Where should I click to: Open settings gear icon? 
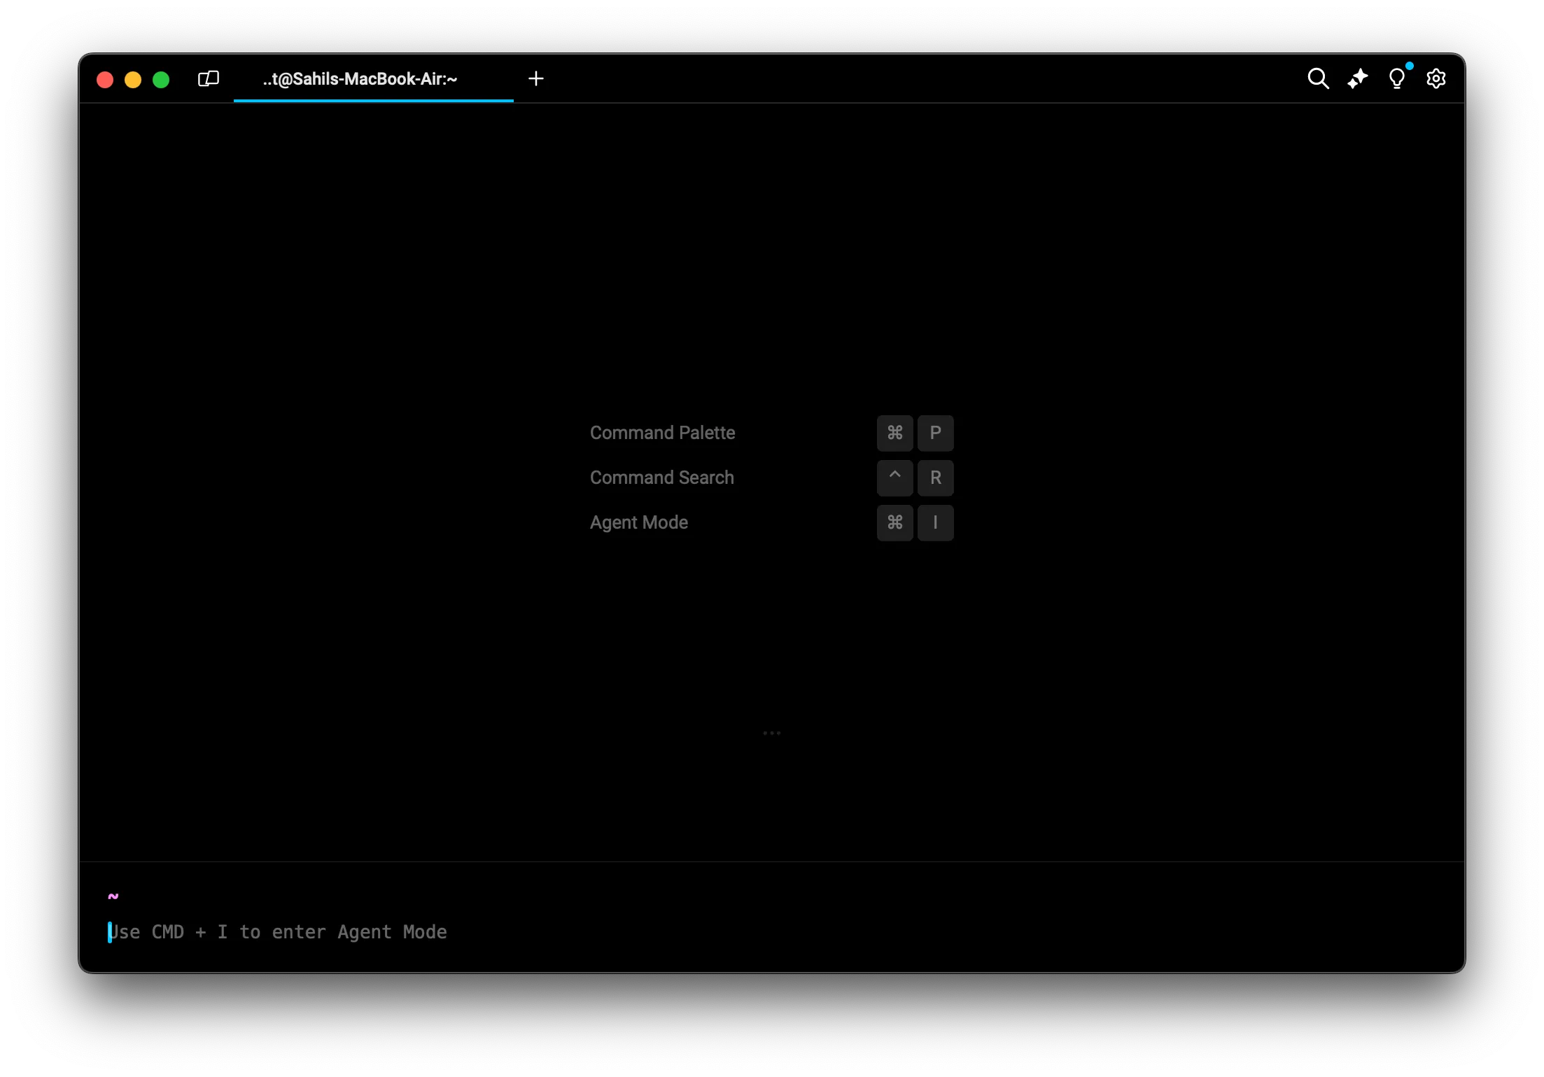click(x=1436, y=78)
